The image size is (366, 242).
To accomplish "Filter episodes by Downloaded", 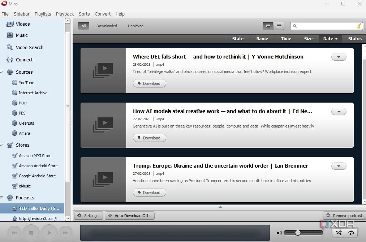I will (x=107, y=26).
